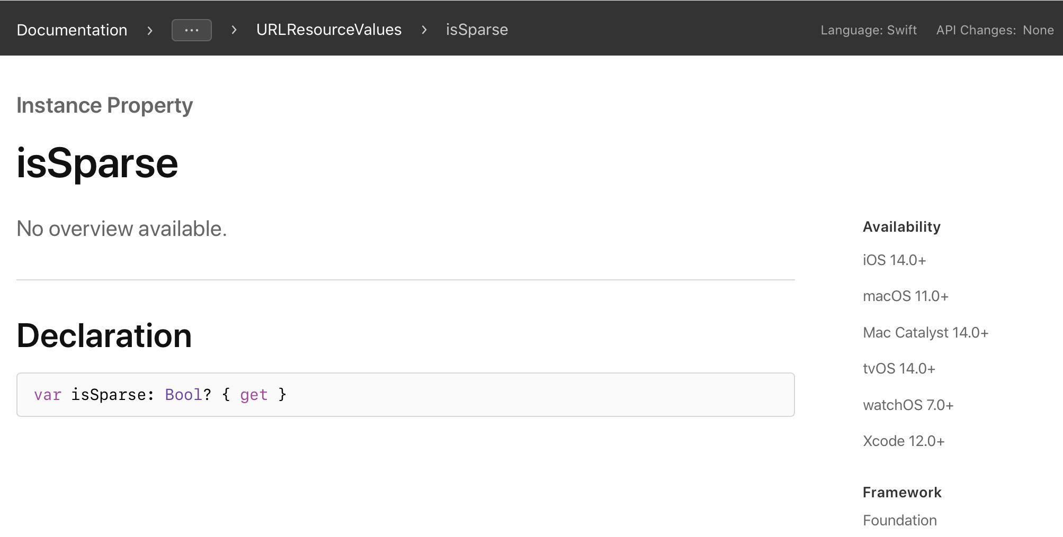Click the chevron before URLResourceValues breadcrumb
Screen dimensions: 1063x537
click(x=234, y=30)
